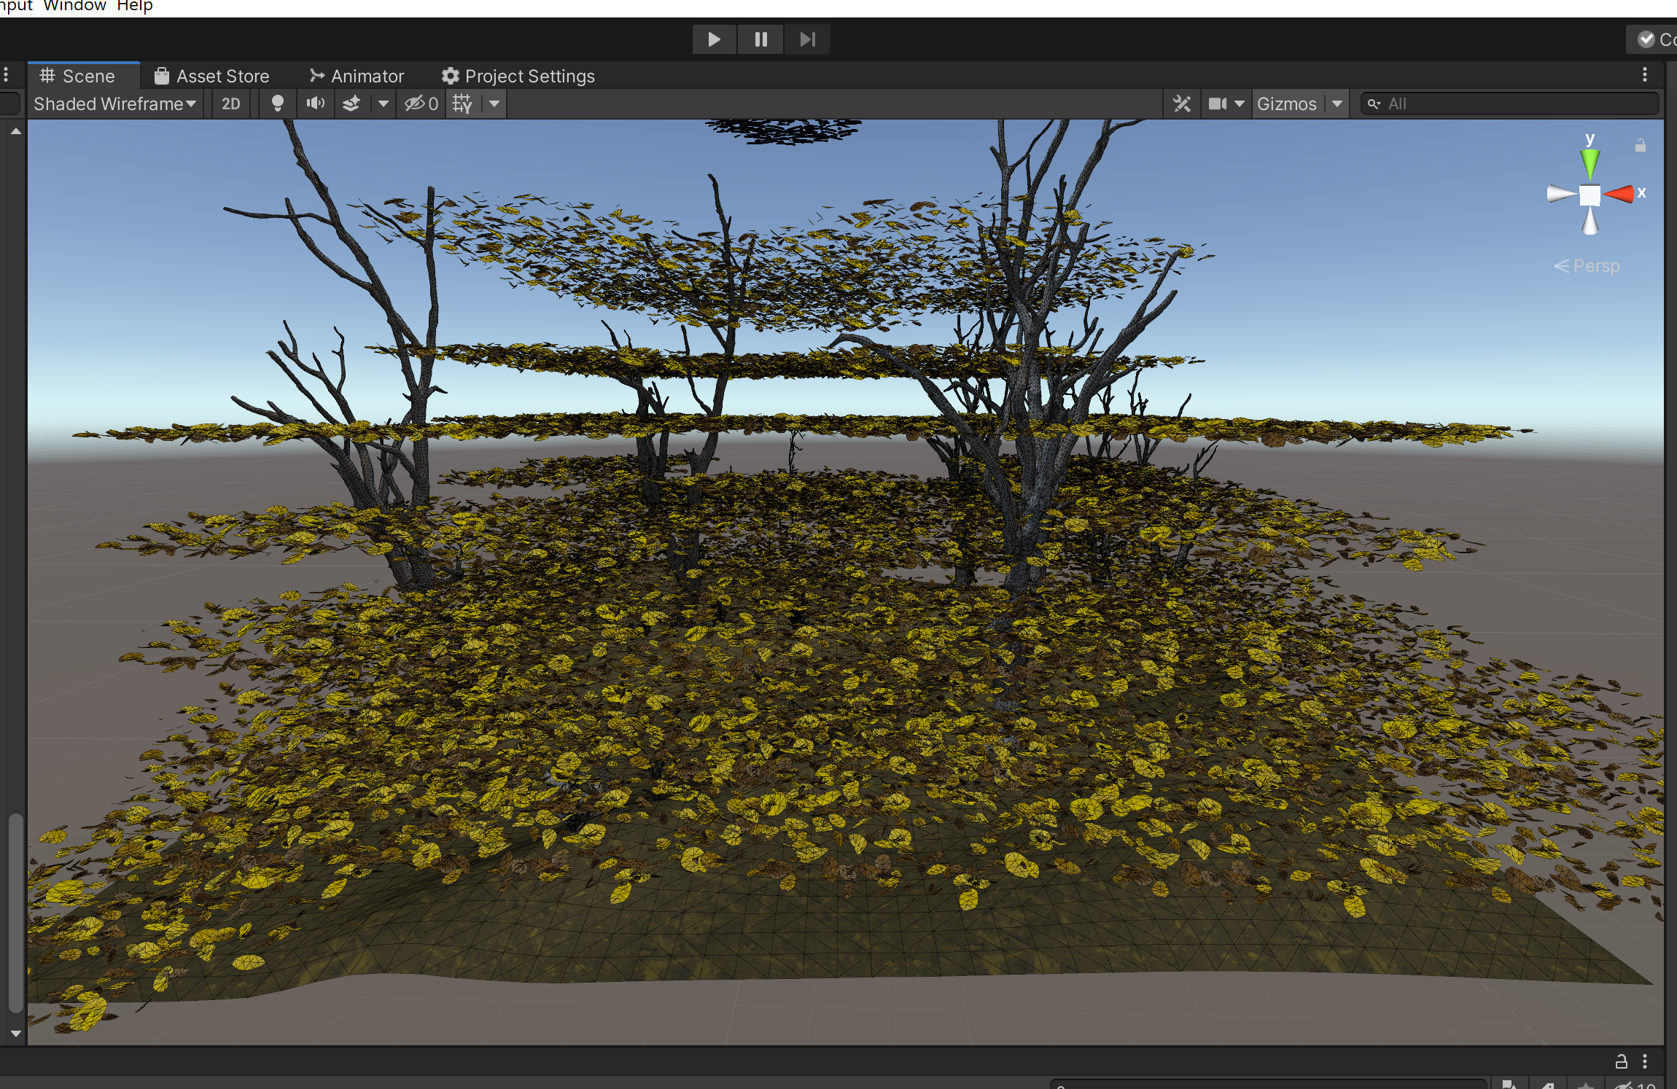
Task: Click the Pause button
Action: tap(760, 39)
